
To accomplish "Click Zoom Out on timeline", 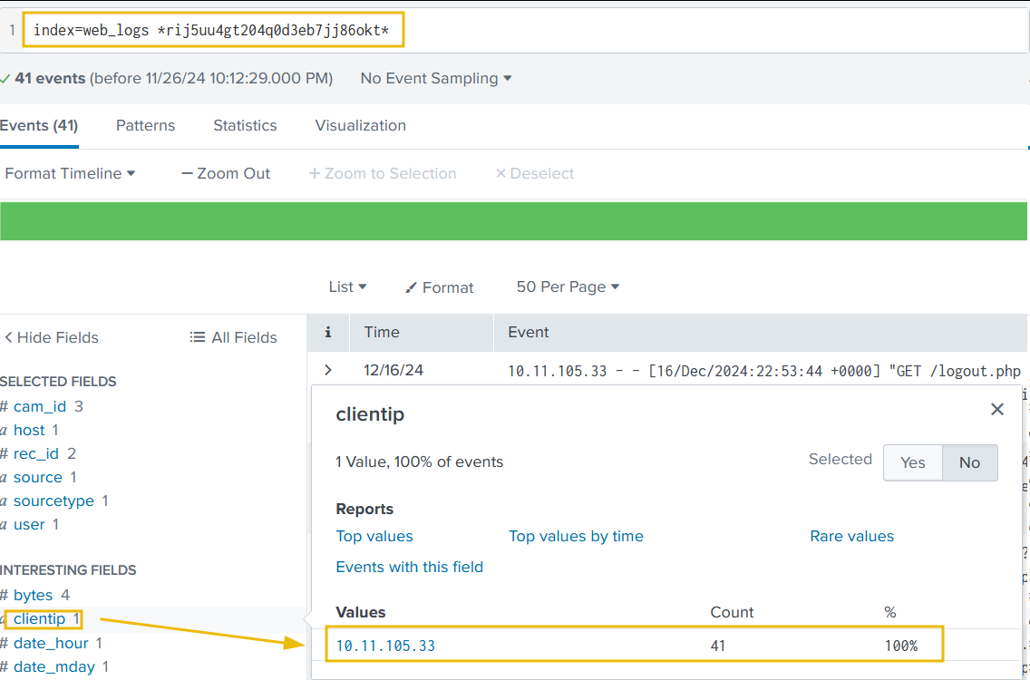I will (226, 173).
